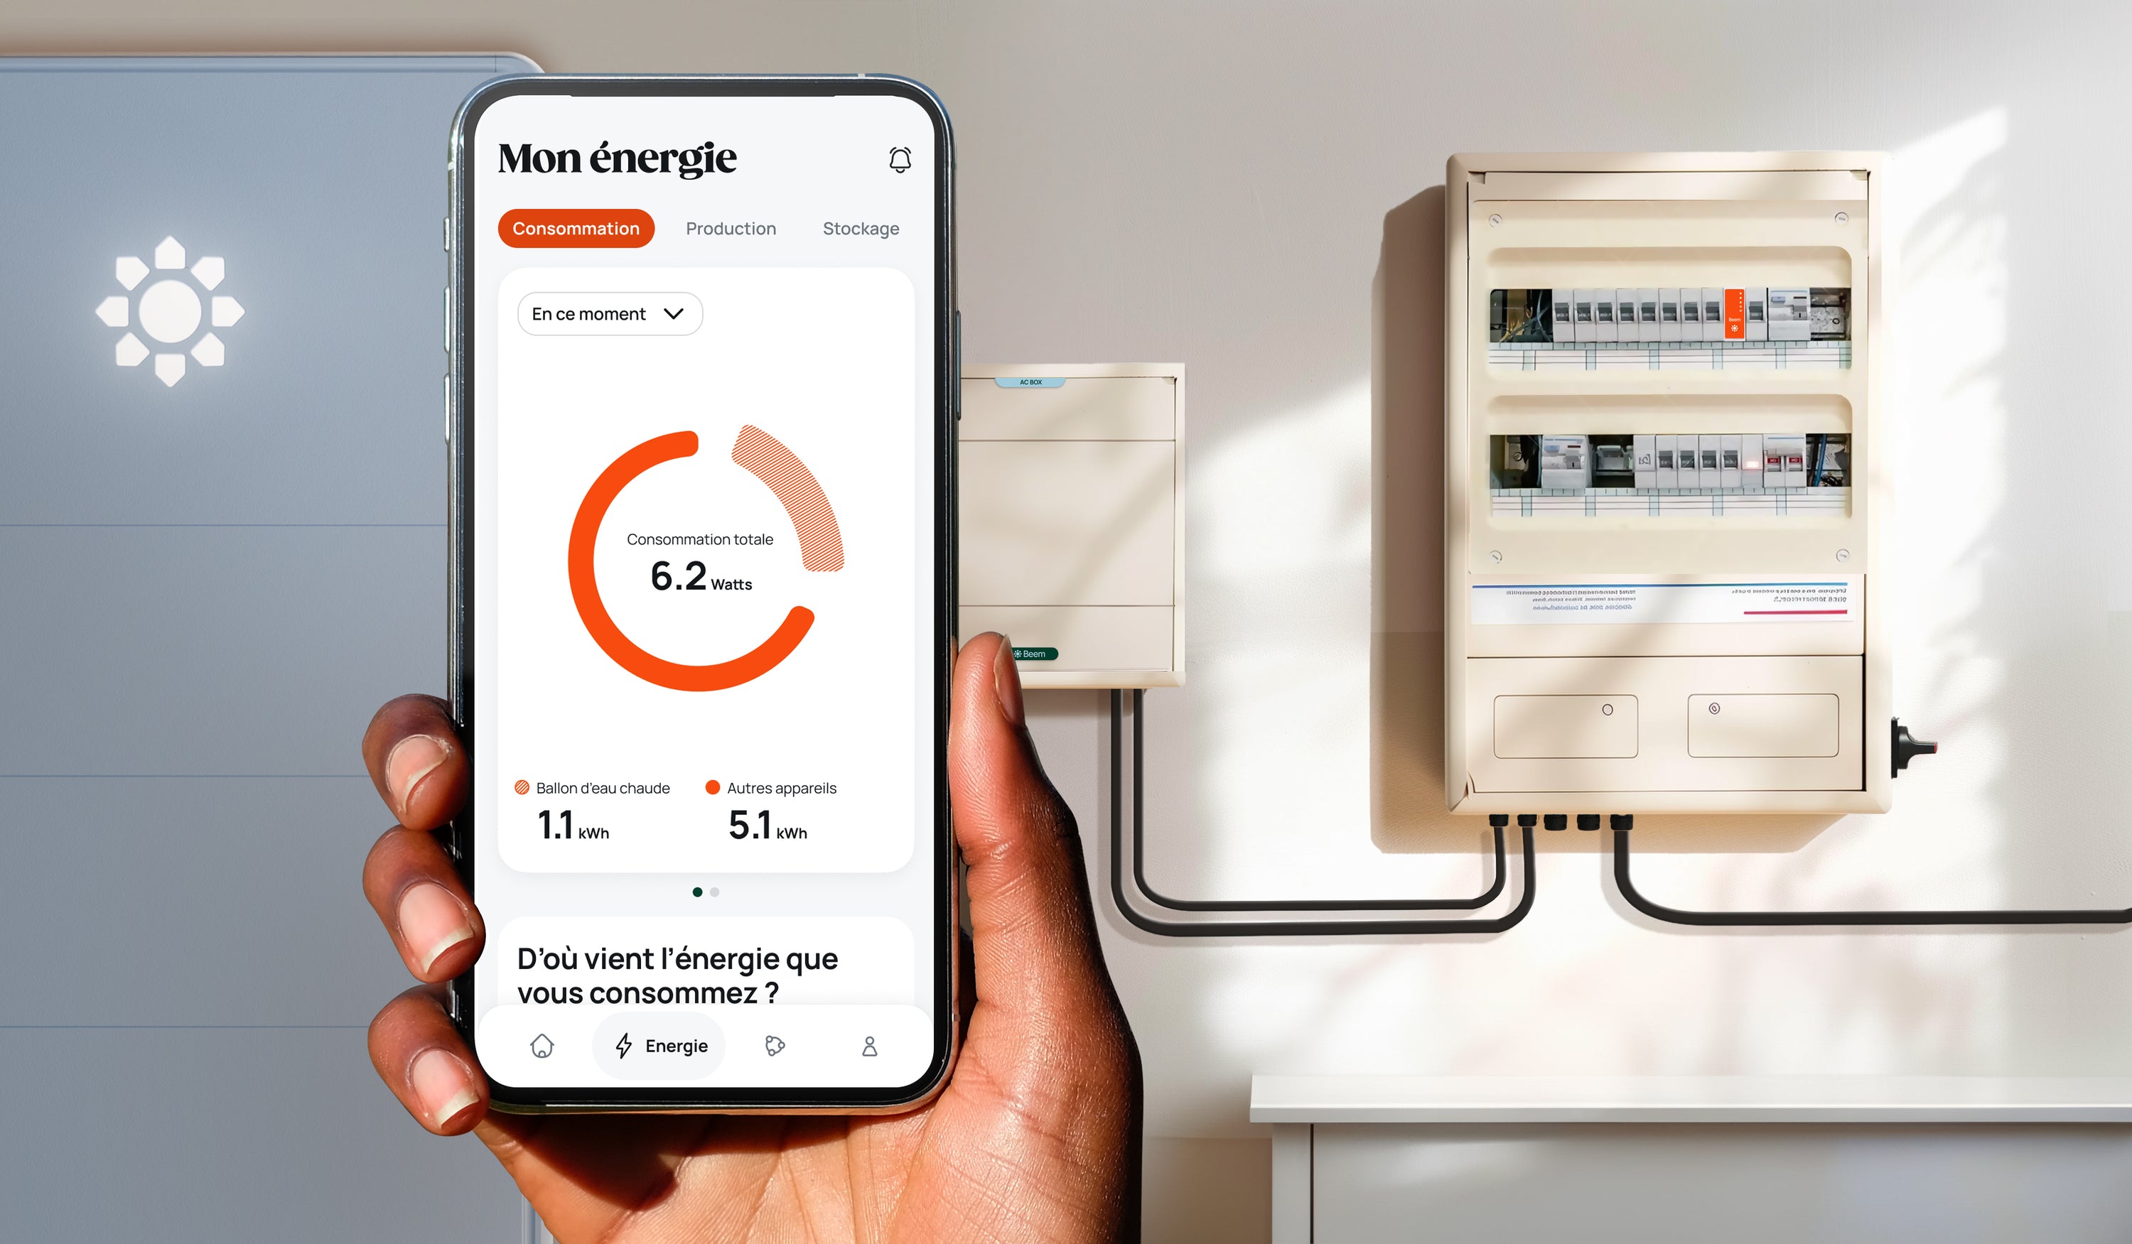2132x1244 pixels.
Task: Switch to the Stockage tab
Action: point(861,228)
